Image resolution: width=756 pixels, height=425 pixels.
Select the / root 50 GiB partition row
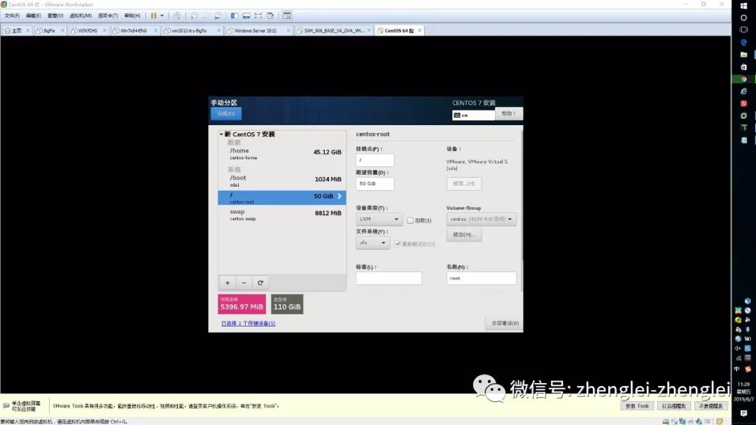tap(282, 197)
